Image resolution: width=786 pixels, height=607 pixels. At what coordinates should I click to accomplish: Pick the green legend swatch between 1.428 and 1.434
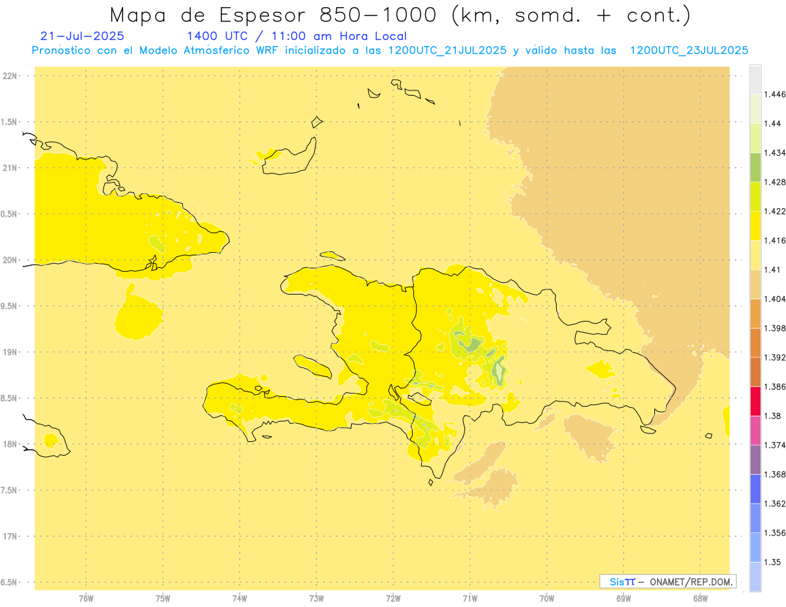pos(756,167)
